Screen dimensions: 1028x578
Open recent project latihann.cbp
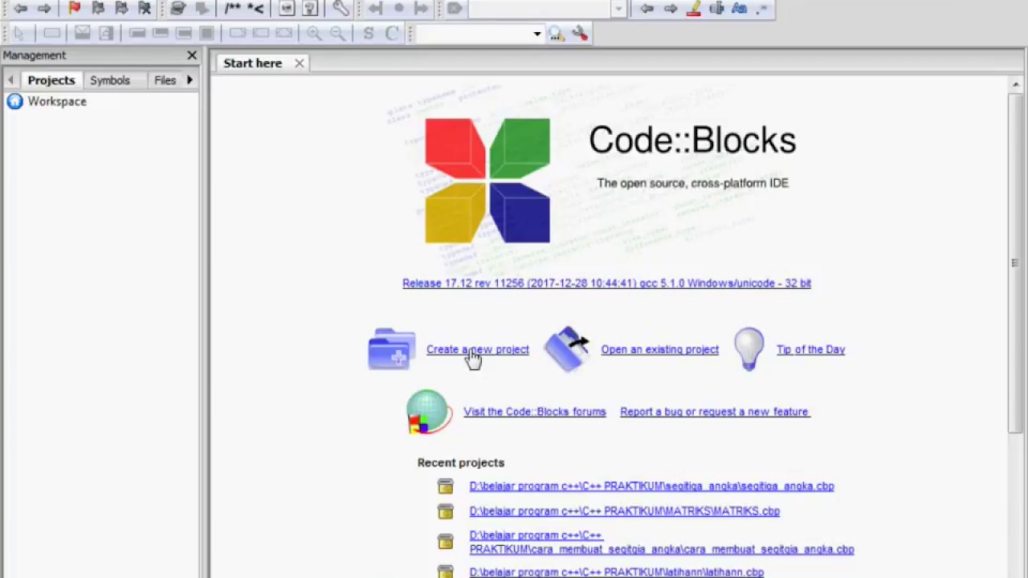click(x=616, y=572)
